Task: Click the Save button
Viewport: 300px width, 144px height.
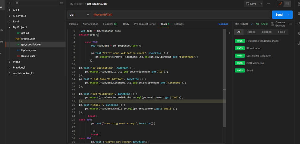Action: [251, 4]
